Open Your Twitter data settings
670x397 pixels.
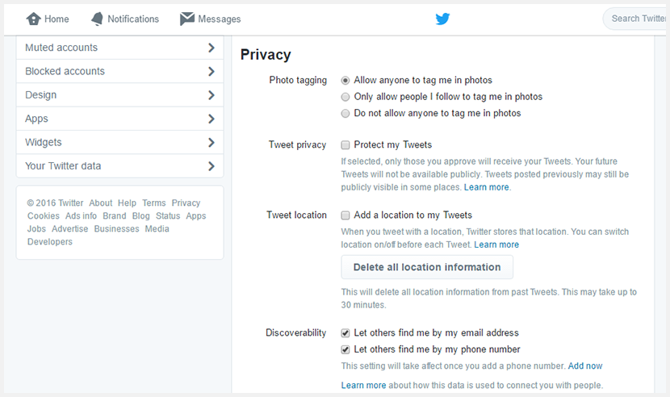[x=119, y=165]
